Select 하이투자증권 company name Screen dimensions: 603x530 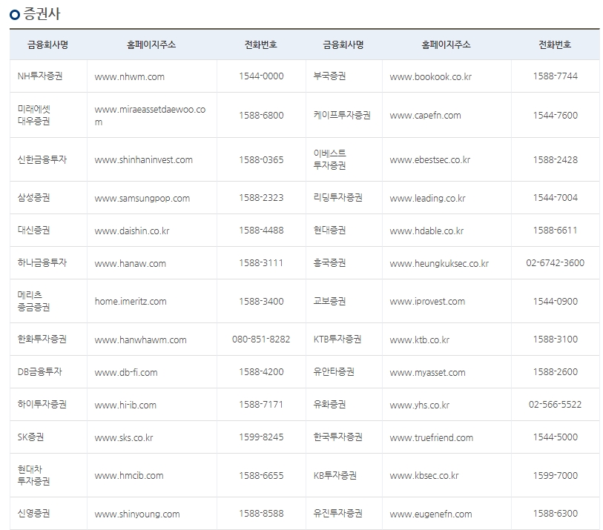[x=42, y=405]
